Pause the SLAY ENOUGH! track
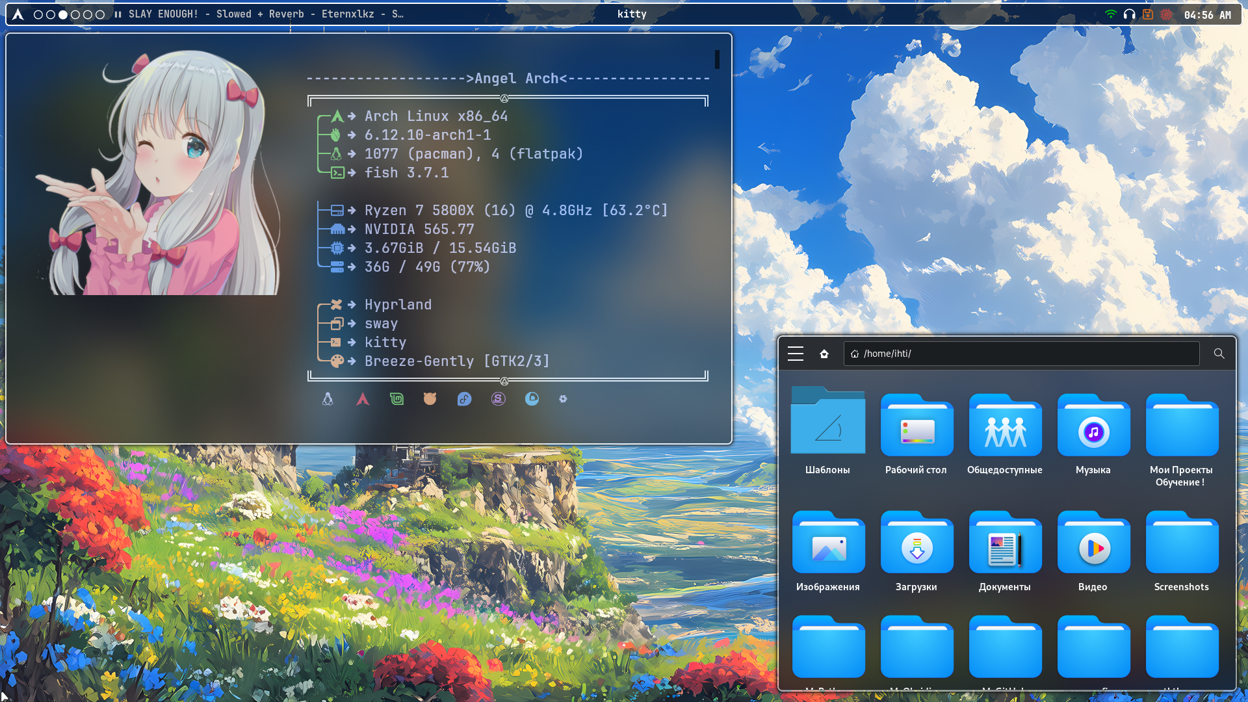This screenshot has height=702, width=1248. point(118,14)
